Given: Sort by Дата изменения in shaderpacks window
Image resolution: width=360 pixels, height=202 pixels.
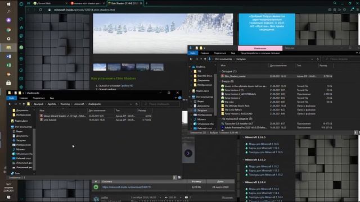Looking at the screenshot, I should (x=97, y=111).
